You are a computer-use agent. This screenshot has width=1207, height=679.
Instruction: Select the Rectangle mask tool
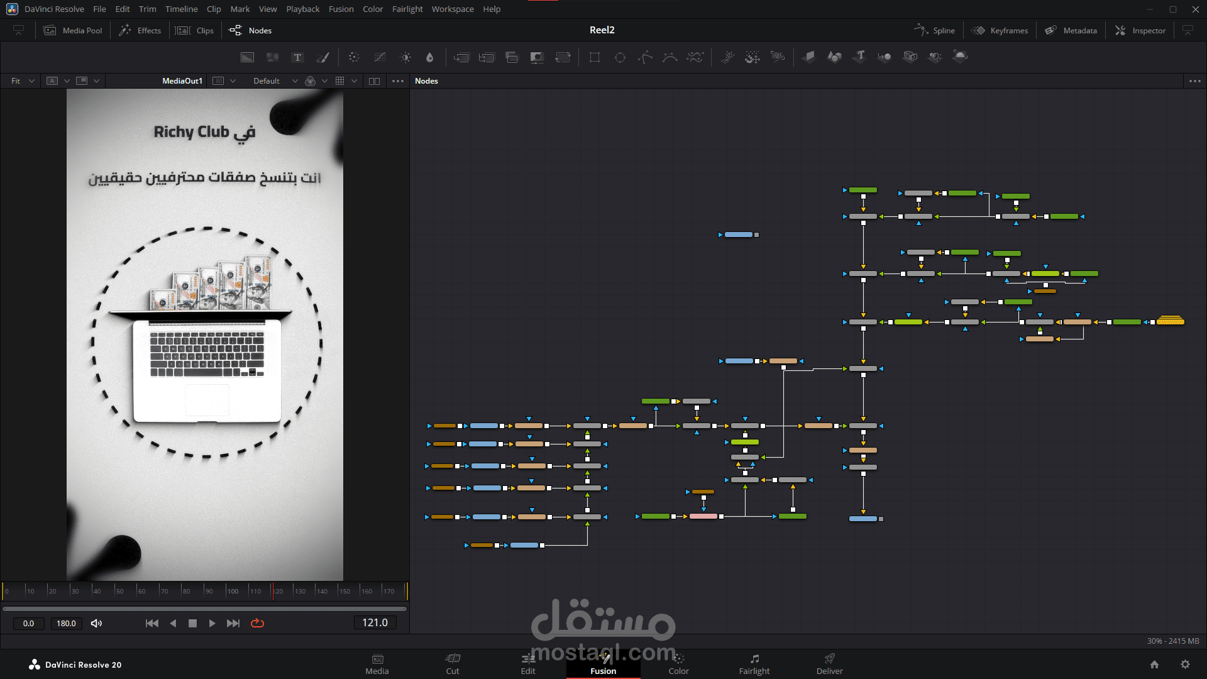(x=594, y=57)
